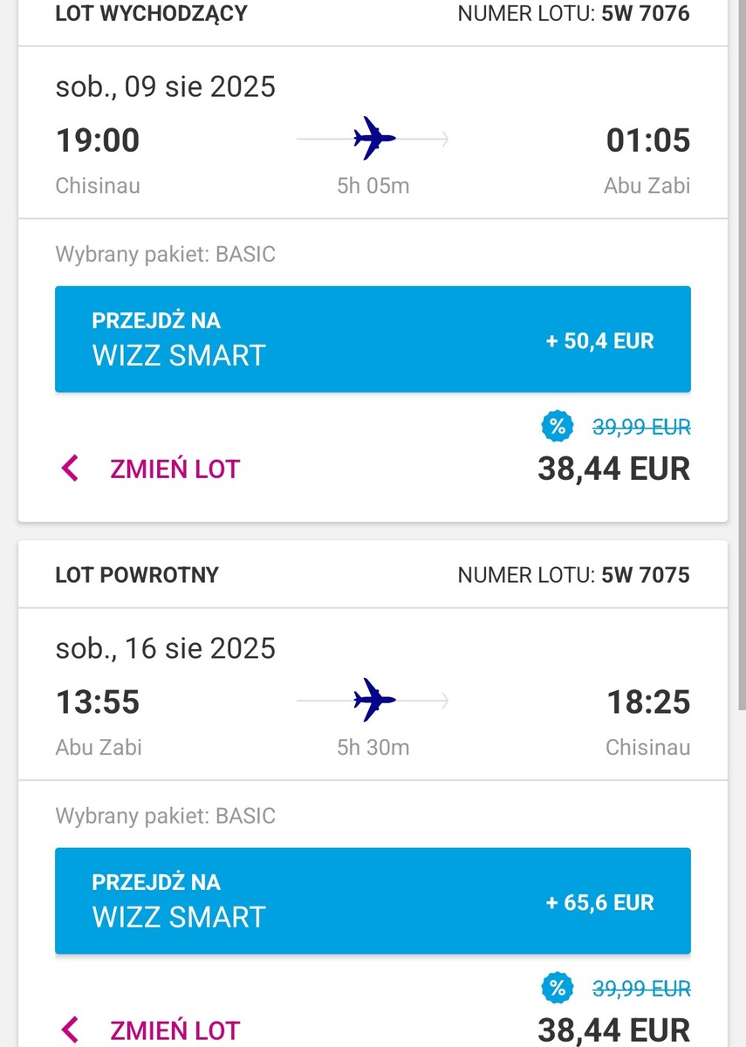Click the outbound date sob., 09 sie 2025

(166, 87)
